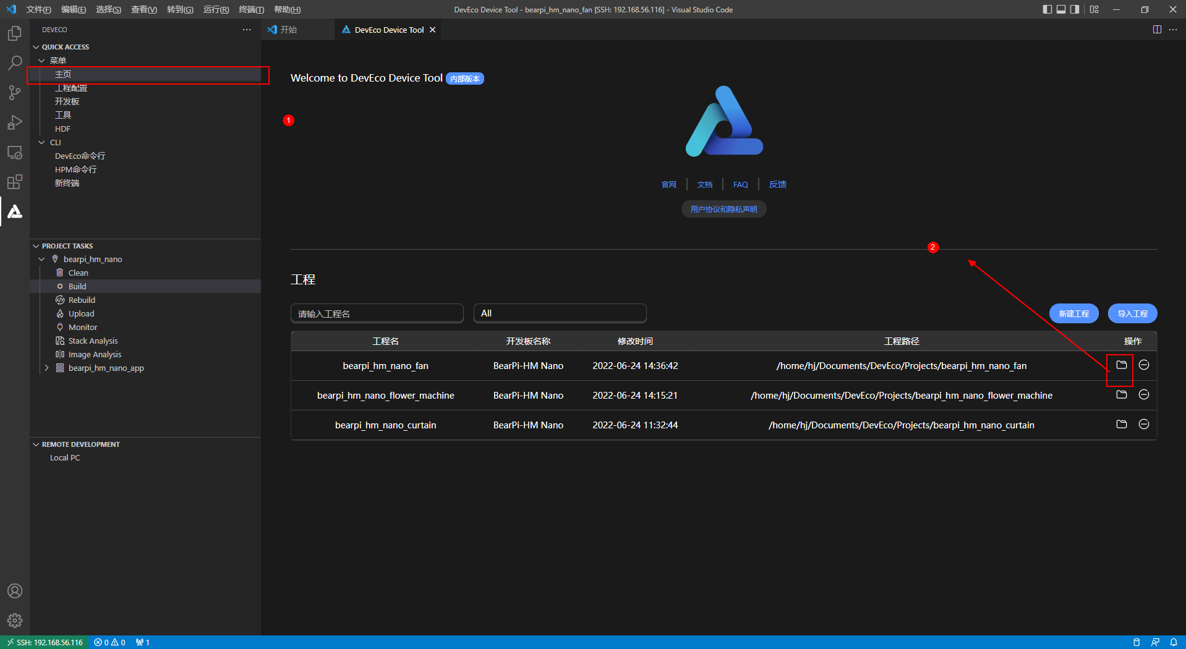Open Customize Layout icon
This screenshot has width=1186, height=649.
pyautogui.click(x=1094, y=9)
